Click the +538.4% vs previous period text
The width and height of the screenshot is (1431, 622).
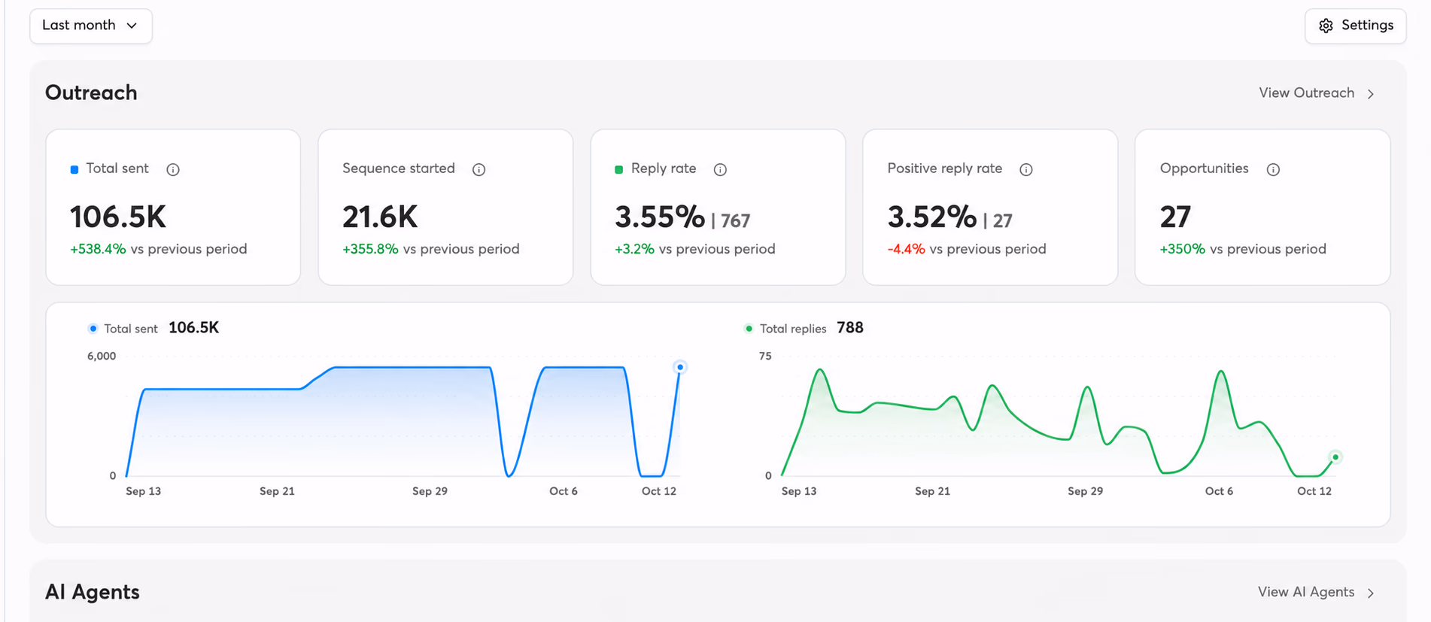coord(158,249)
